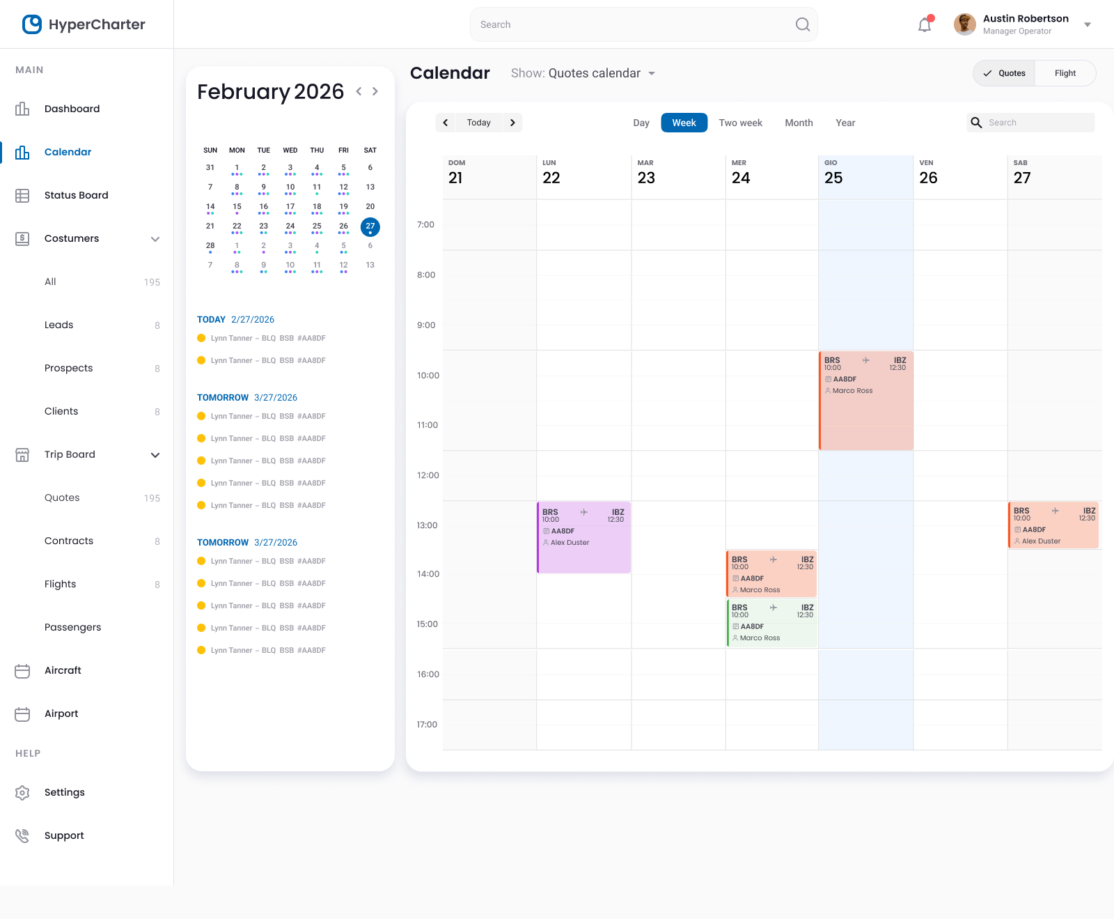
Task: Go to previous week arrow beside Today
Action: [x=446, y=123]
